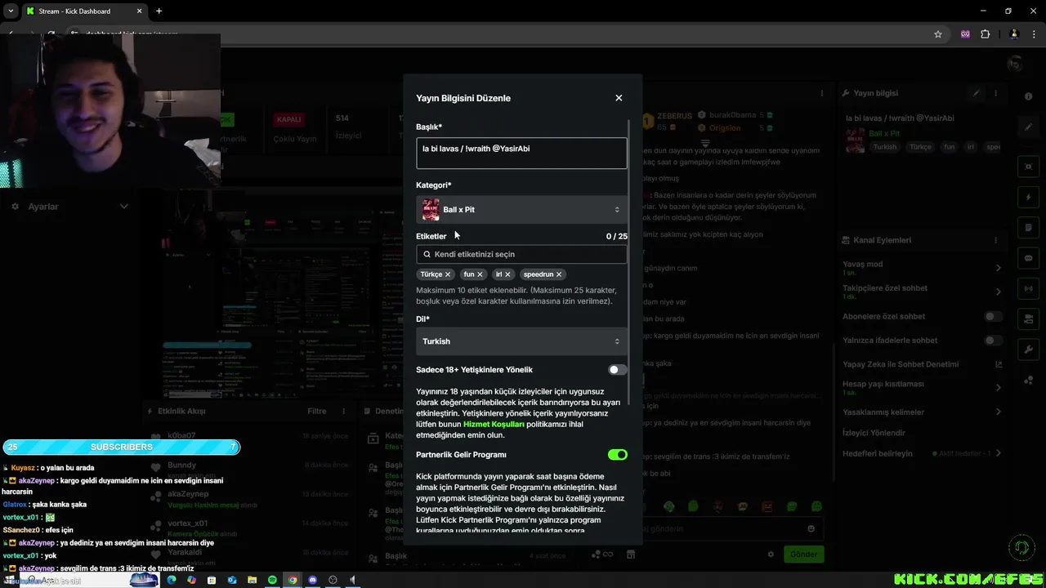This screenshot has height=588, width=1046.
Task: Bookmark this page with star icon
Action: coord(938,34)
